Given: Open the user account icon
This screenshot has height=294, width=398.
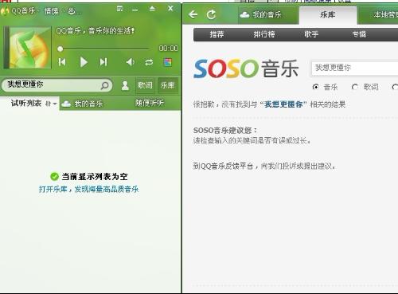Looking at the screenshot, I should [x=125, y=85].
